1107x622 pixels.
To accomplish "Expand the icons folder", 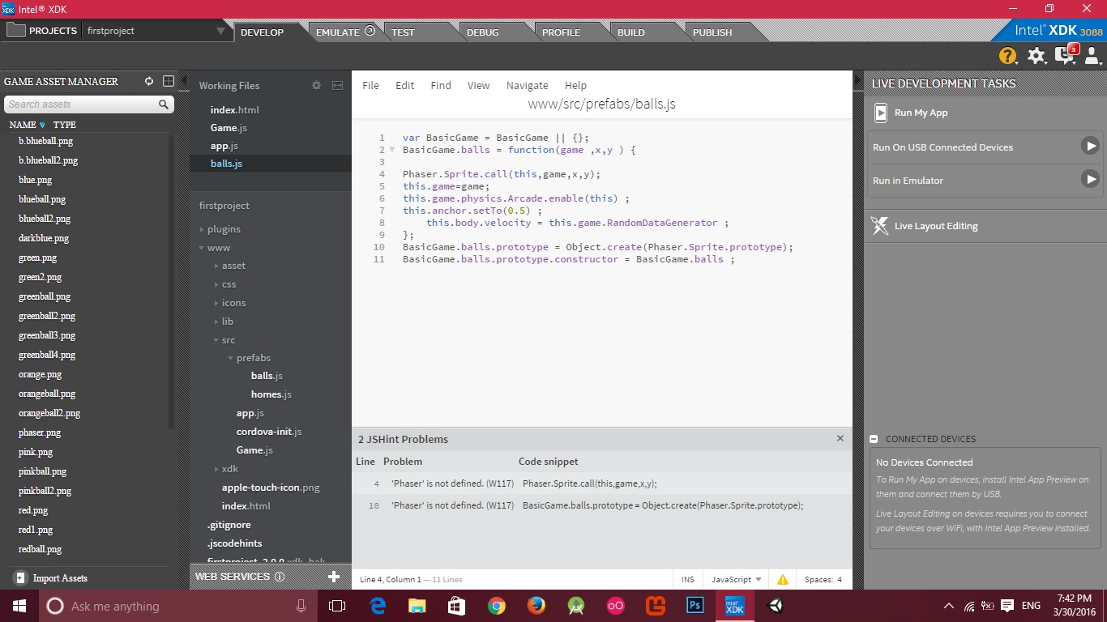I will pos(216,303).
